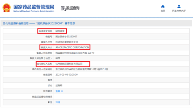Viewport: 193px width, 109px height.
Task: Click the 首页 text label
Action: [163, 11]
